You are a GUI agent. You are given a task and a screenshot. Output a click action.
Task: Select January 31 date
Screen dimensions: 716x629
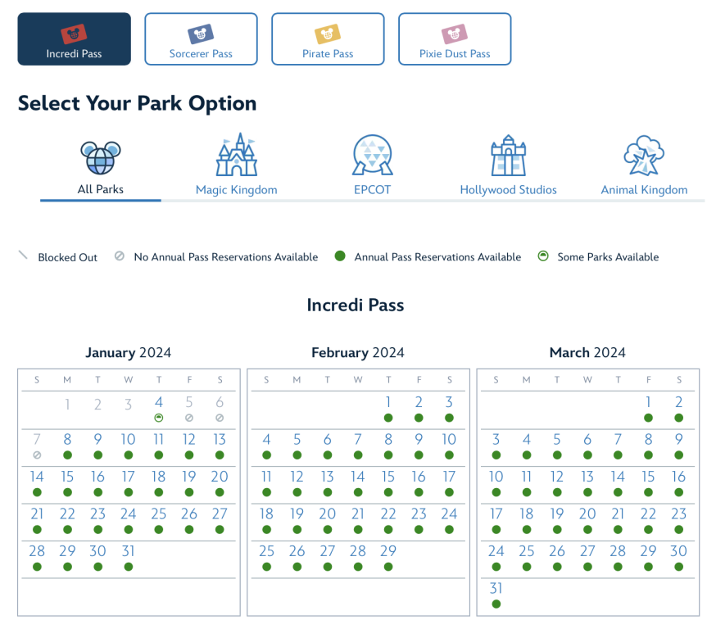[x=129, y=551]
